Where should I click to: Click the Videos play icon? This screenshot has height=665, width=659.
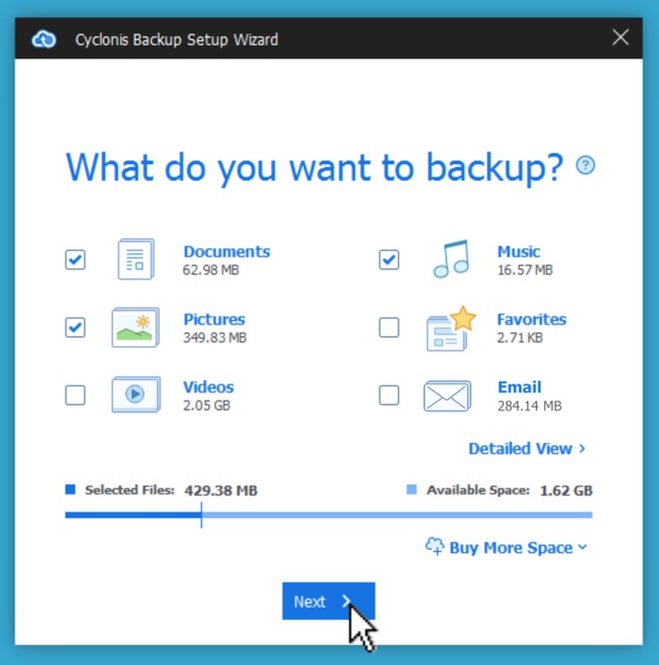[x=135, y=394]
